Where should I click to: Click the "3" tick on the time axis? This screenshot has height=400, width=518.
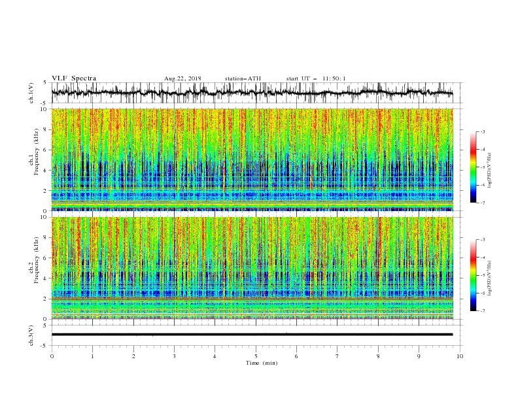(174, 356)
